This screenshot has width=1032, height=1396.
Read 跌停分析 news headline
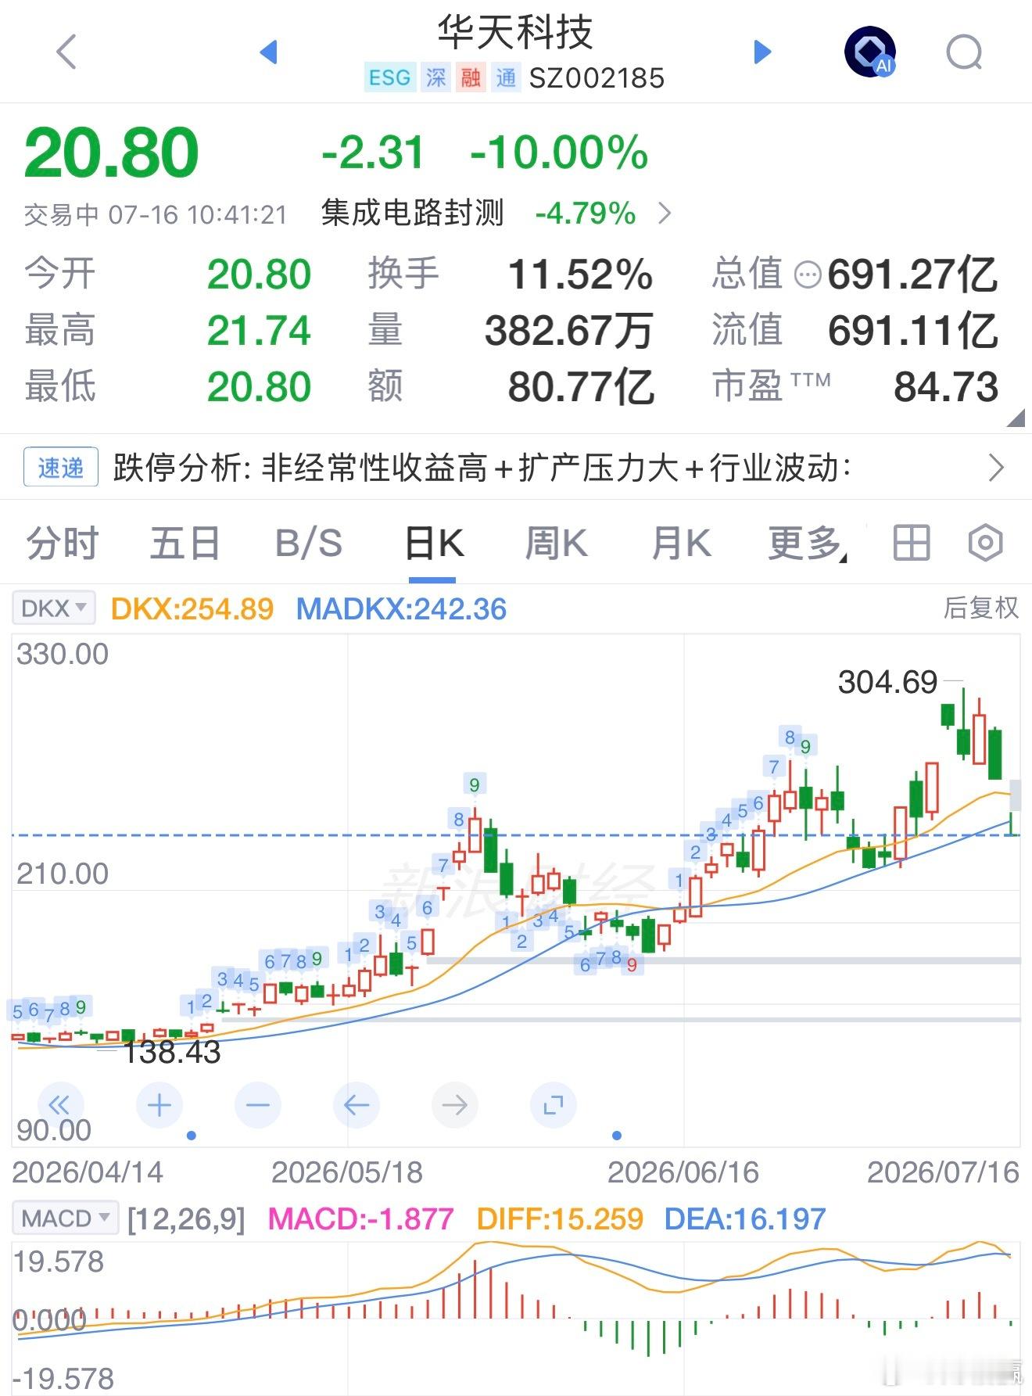point(482,468)
